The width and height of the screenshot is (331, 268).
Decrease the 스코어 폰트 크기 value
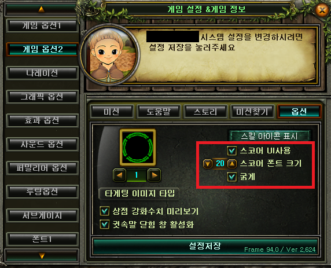point(208,164)
